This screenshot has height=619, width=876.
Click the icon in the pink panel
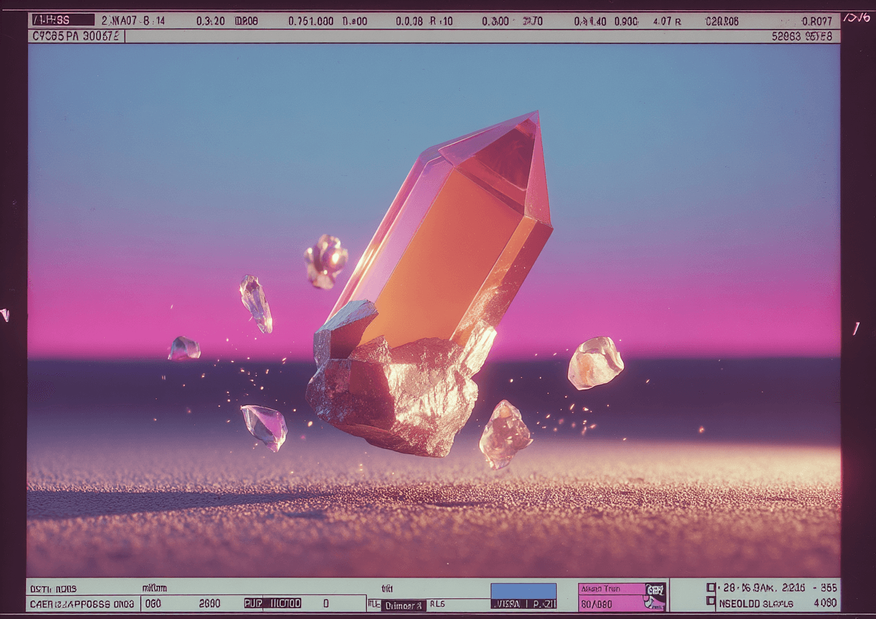(655, 596)
